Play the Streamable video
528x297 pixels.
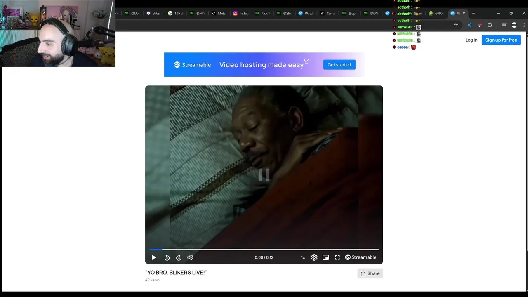click(154, 257)
